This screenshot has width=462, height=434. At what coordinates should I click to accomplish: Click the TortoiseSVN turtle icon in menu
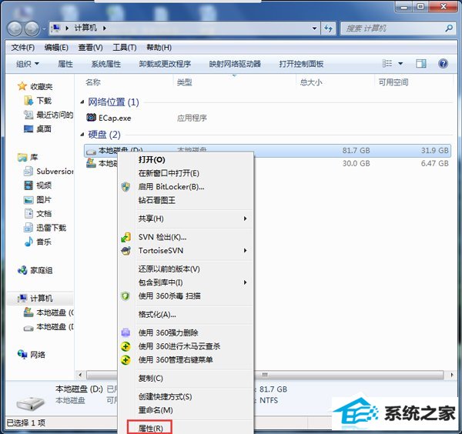point(126,251)
